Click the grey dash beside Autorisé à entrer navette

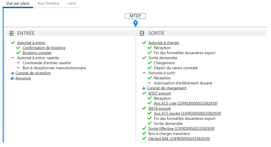pos(13,58)
